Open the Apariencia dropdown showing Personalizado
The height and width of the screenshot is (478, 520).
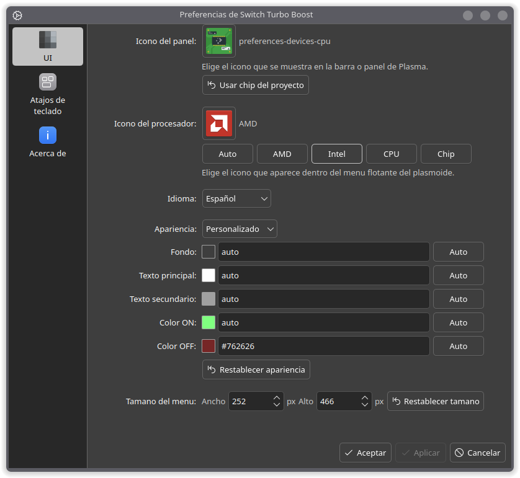(240, 229)
